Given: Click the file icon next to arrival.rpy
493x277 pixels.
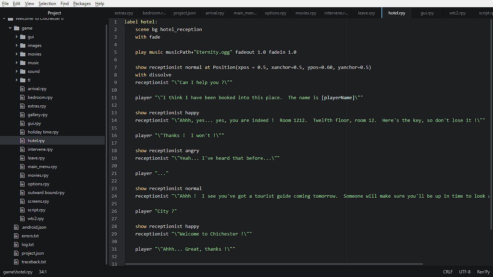Looking at the screenshot, I should point(23,89).
